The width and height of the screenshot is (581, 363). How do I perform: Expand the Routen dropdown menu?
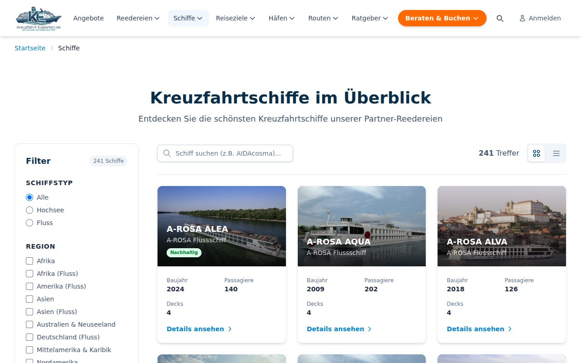click(323, 18)
